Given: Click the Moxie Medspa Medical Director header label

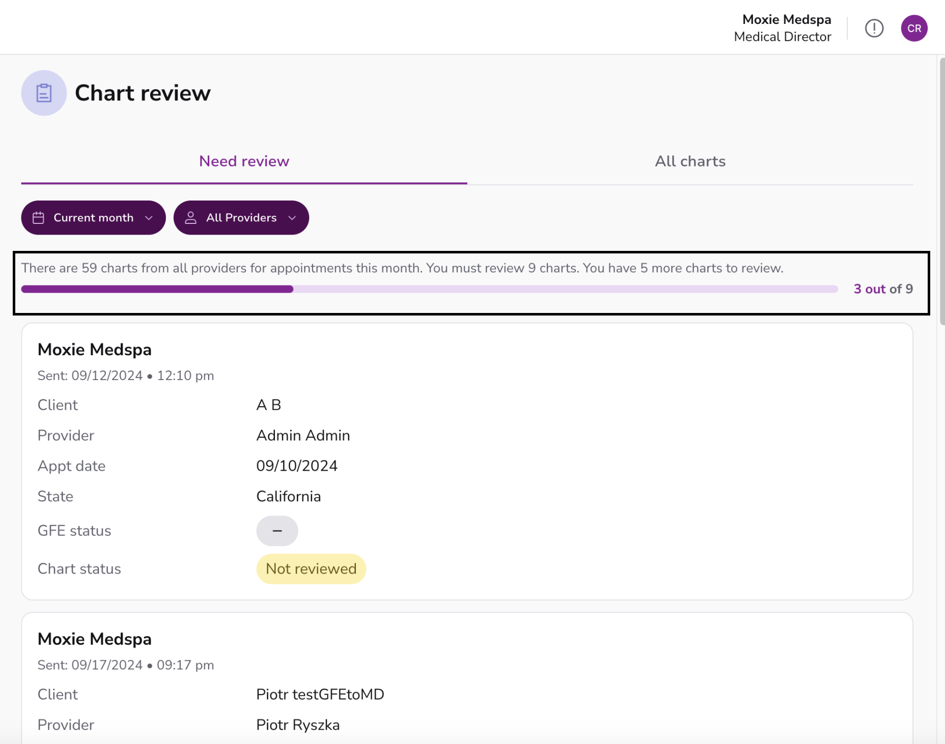Looking at the screenshot, I should (783, 28).
